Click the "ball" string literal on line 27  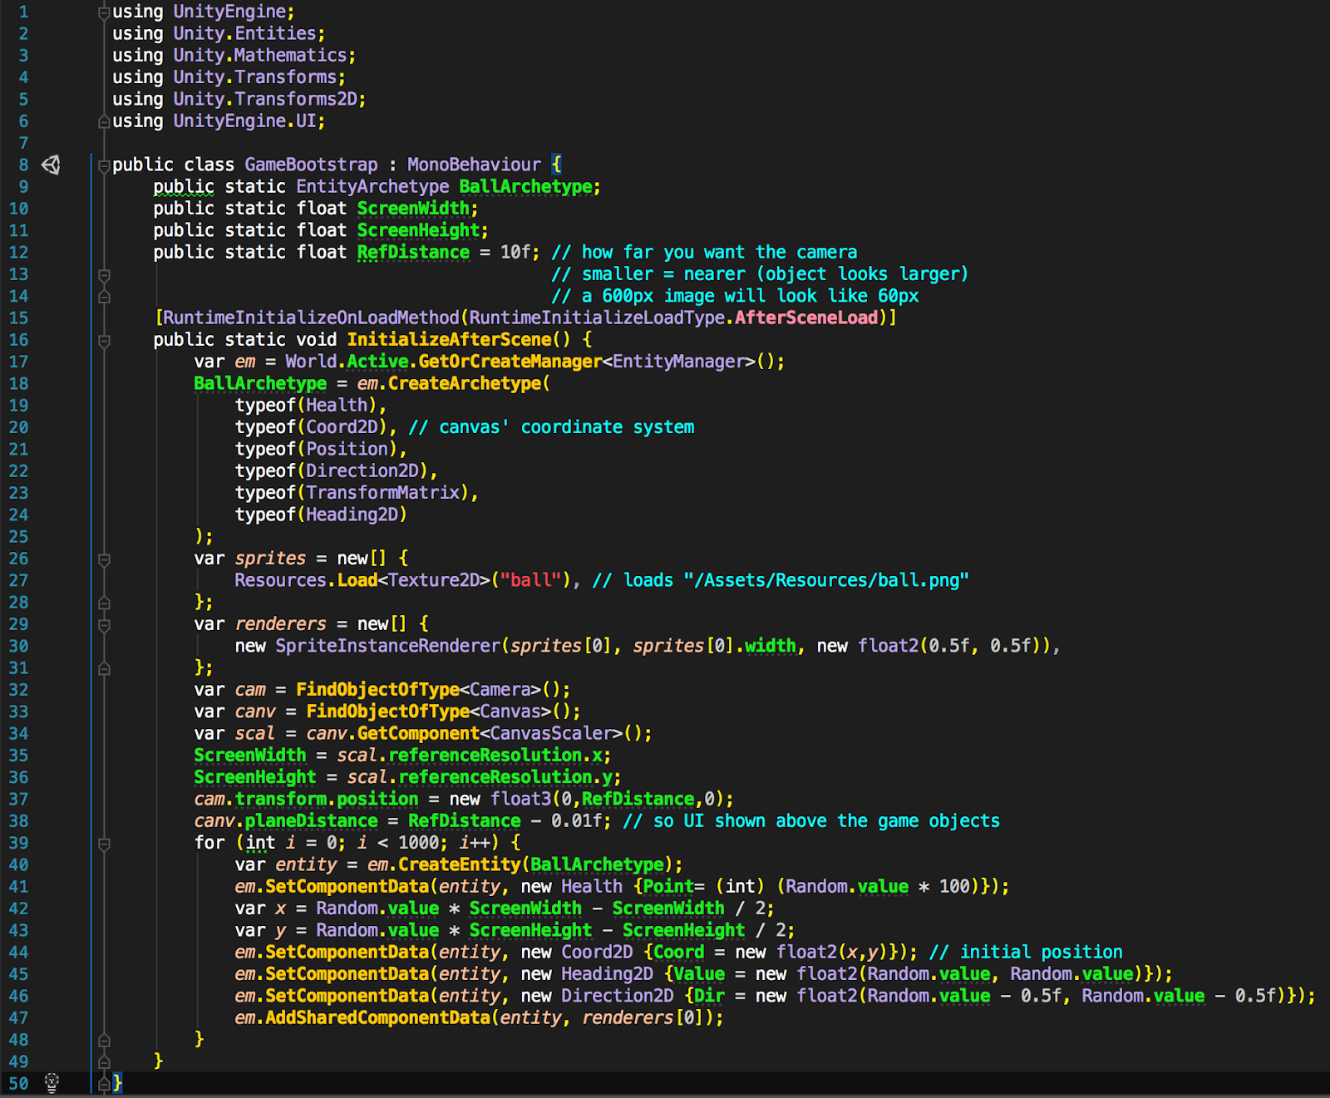pos(532,579)
